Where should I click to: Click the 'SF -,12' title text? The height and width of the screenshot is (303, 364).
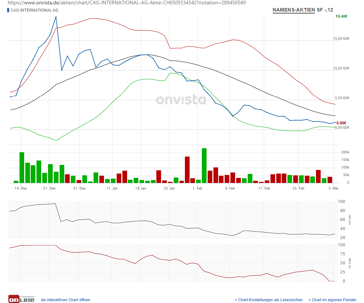[325, 10]
